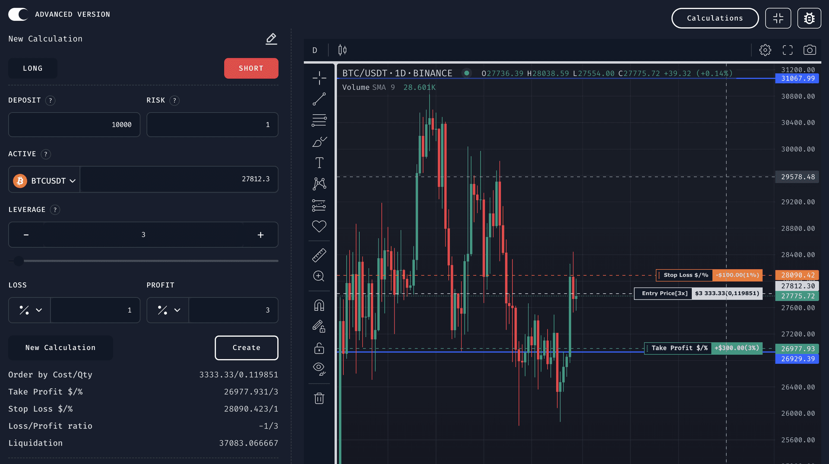
Task: Activate magnet mode on the chart
Action: tap(319, 305)
